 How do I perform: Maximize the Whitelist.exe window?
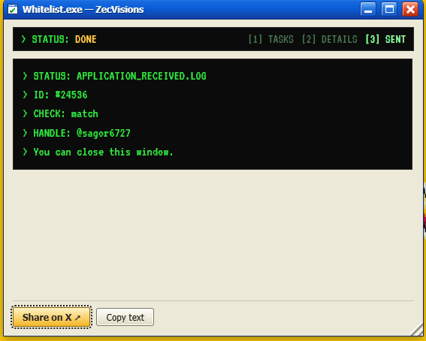[389, 9]
